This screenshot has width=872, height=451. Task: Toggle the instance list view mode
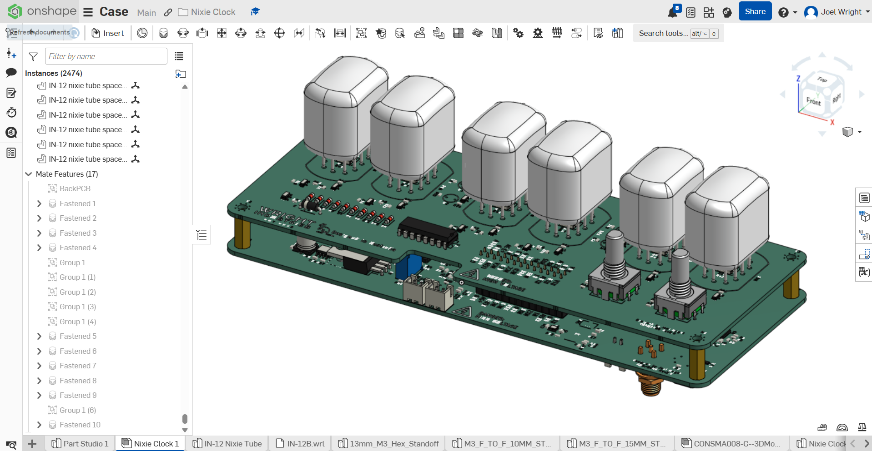click(x=179, y=56)
